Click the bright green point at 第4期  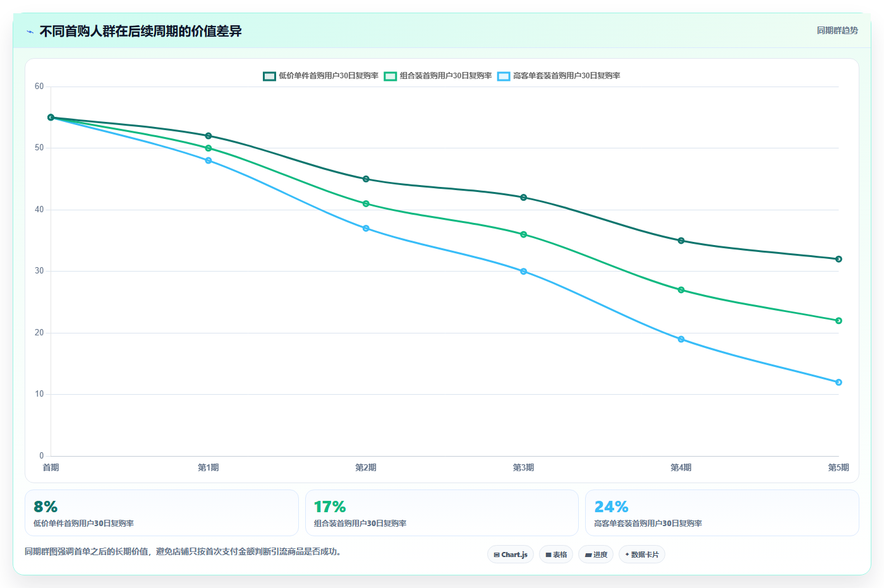click(681, 290)
